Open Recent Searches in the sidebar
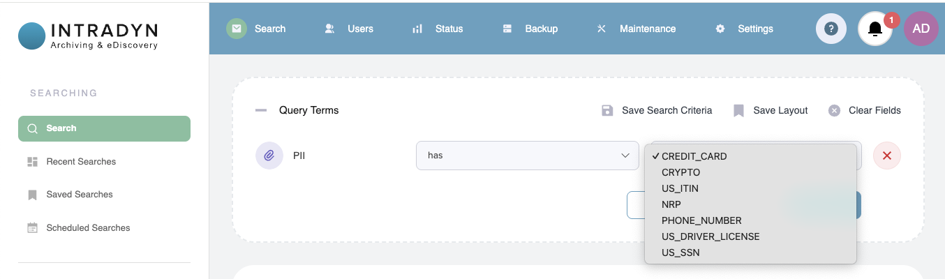945x279 pixels. [81, 162]
